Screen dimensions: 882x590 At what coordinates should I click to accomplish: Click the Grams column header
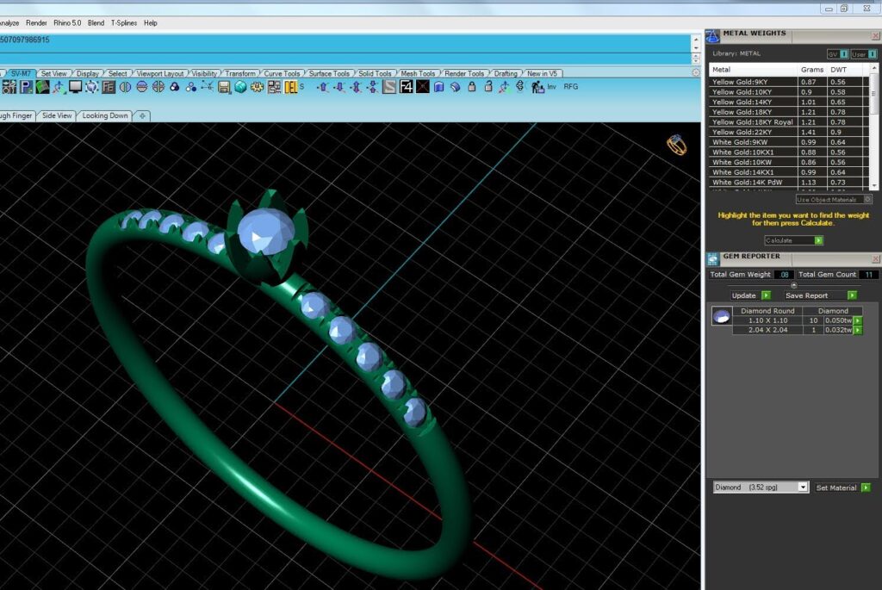811,70
